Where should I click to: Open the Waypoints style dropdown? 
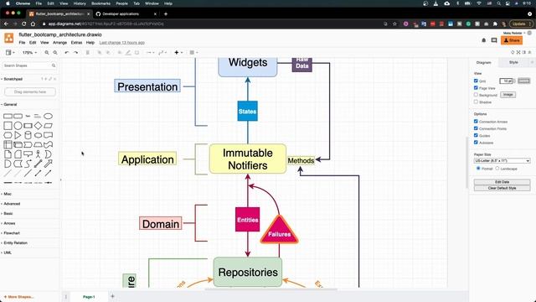click(x=162, y=52)
